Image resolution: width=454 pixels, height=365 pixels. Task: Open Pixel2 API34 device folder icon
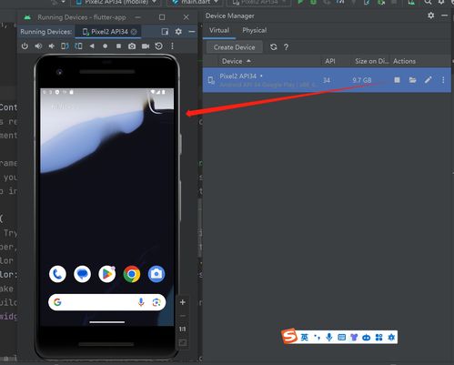tap(412, 80)
